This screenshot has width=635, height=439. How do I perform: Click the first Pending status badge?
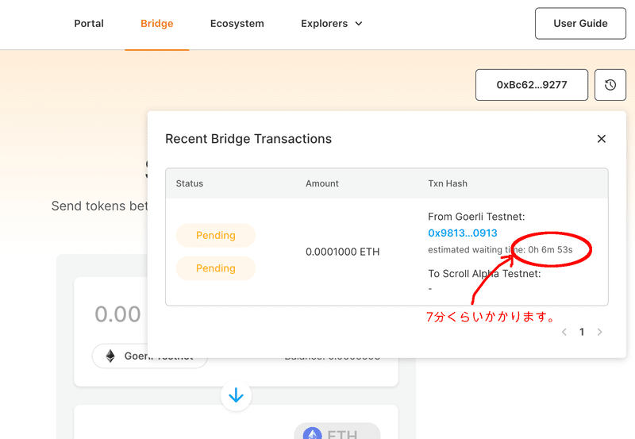pos(216,235)
